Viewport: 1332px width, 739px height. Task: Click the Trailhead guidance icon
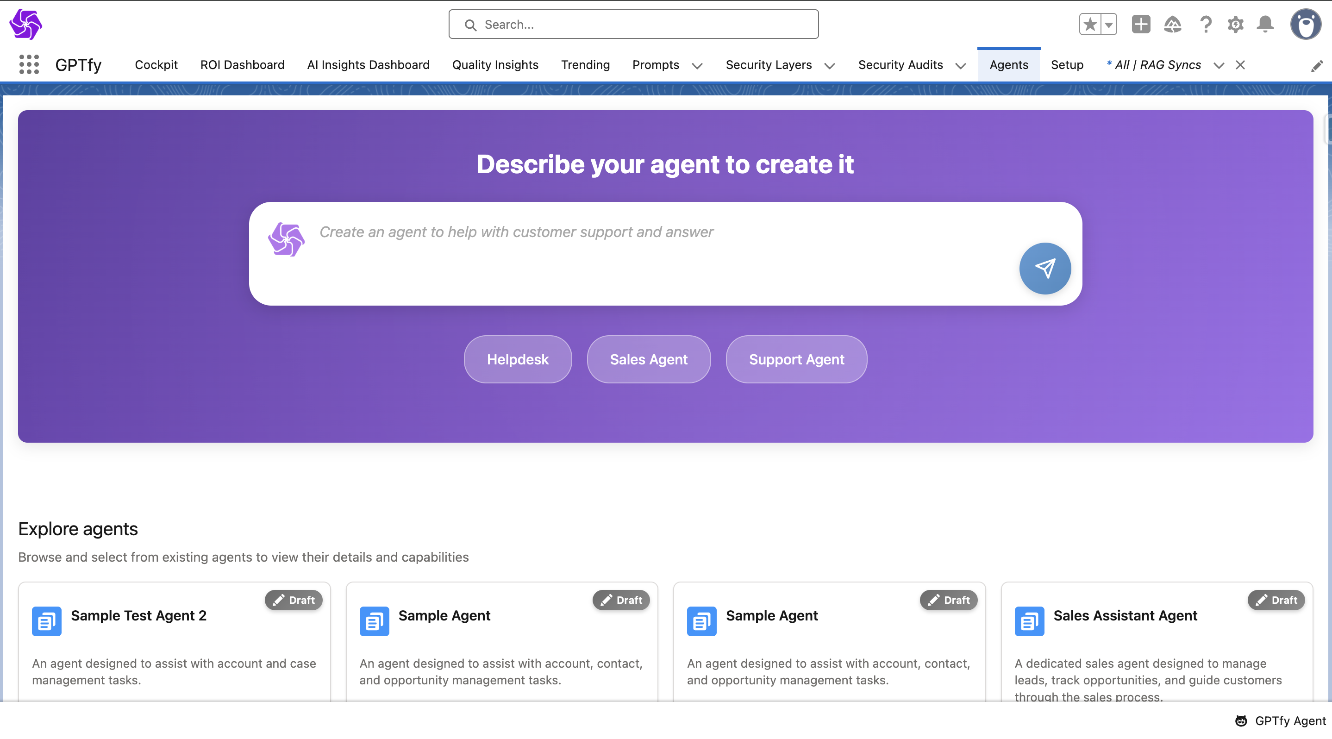pos(1172,24)
